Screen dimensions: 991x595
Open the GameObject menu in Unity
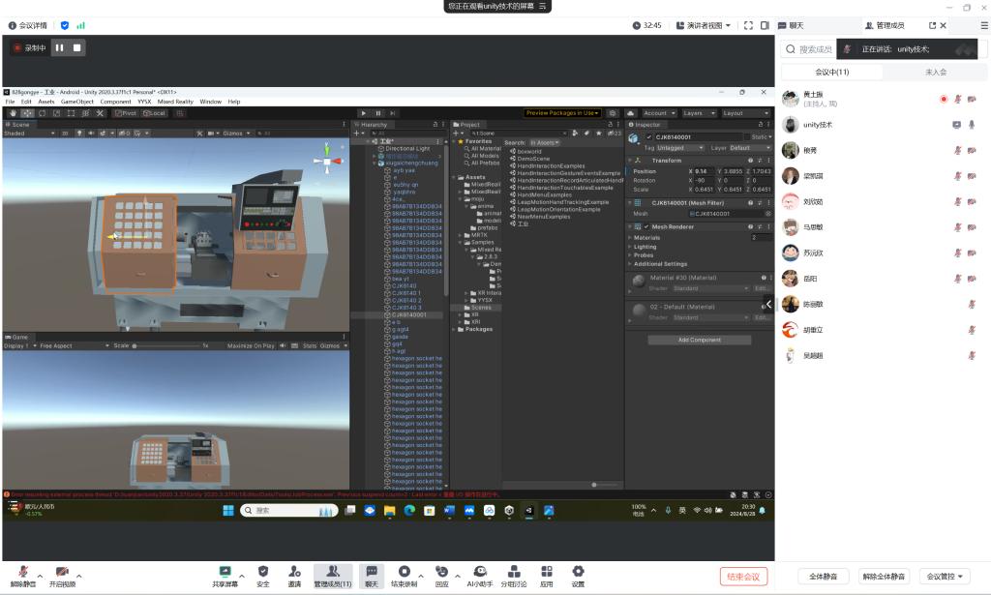pyautogui.click(x=78, y=102)
